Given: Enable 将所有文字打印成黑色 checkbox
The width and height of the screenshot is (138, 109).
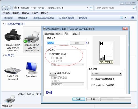Looking at the screenshot, I should click(x=92, y=79).
